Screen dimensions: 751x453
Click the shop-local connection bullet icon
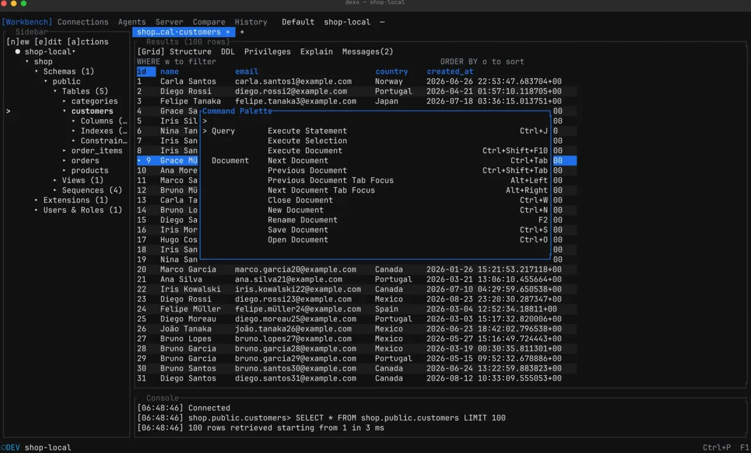[18, 52]
